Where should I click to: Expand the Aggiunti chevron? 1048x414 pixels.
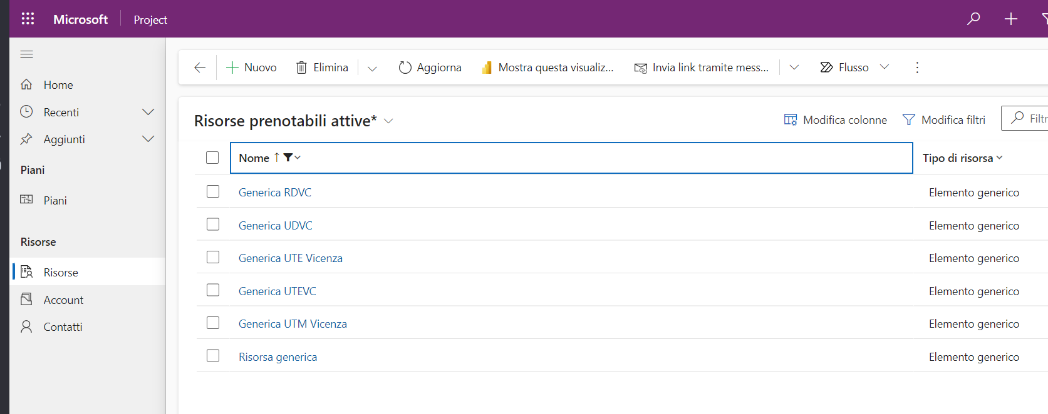[148, 139]
